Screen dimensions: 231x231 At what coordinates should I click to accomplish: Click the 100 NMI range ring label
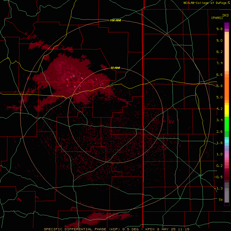[x=115, y=20]
